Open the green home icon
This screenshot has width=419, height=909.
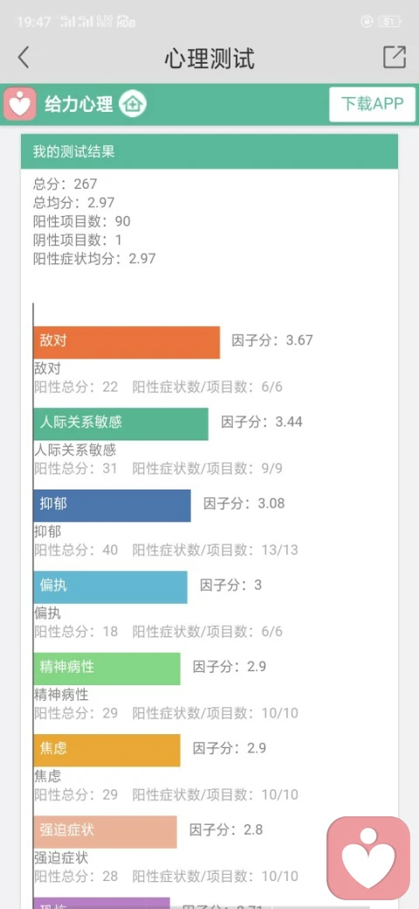coord(133,105)
